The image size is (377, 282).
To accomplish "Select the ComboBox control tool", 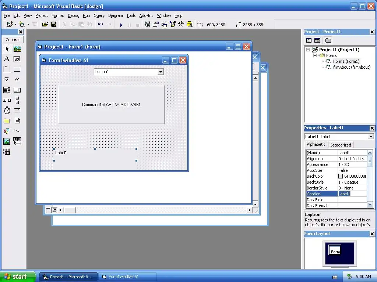I will point(7,90).
